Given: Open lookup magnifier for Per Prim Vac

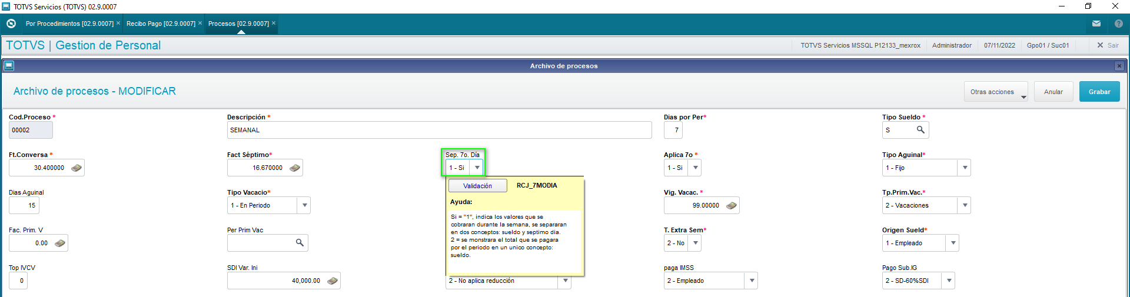Looking at the screenshot, I should click(300, 242).
